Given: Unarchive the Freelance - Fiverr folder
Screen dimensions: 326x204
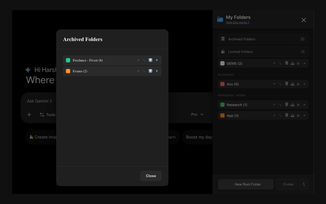Looking at the screenshot, I should point(150,60).
